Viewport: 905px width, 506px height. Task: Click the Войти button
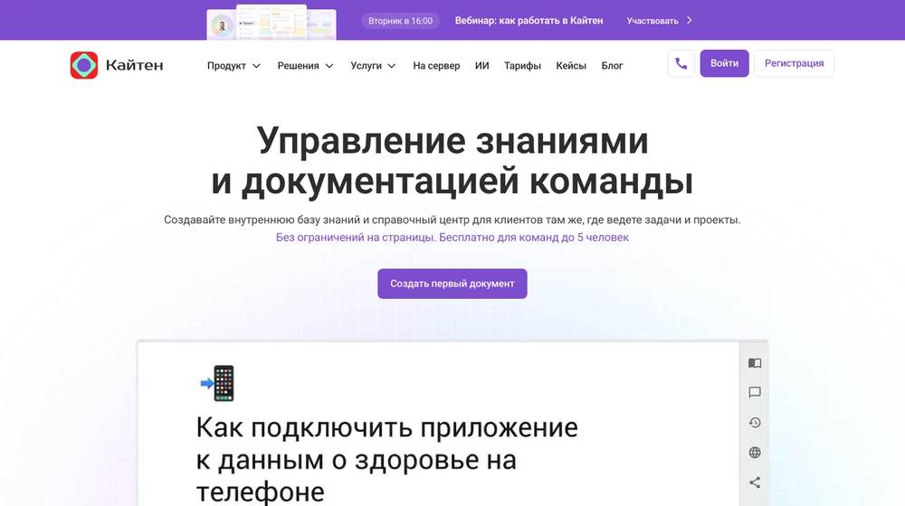[724, 63]
